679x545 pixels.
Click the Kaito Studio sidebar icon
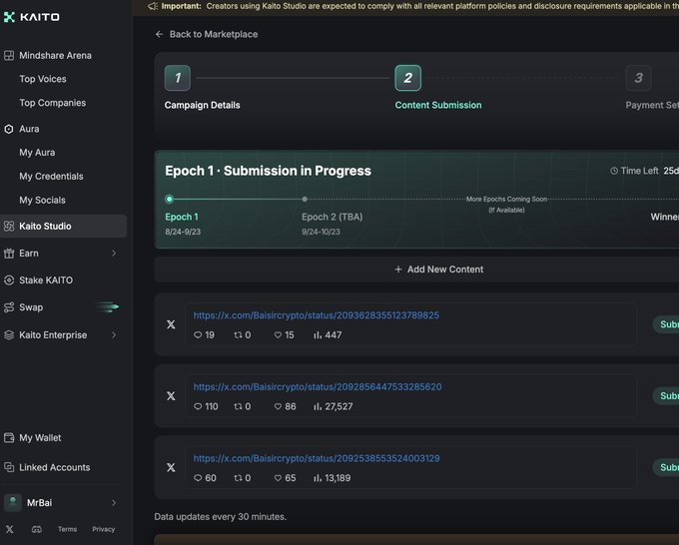pos(9,226)
